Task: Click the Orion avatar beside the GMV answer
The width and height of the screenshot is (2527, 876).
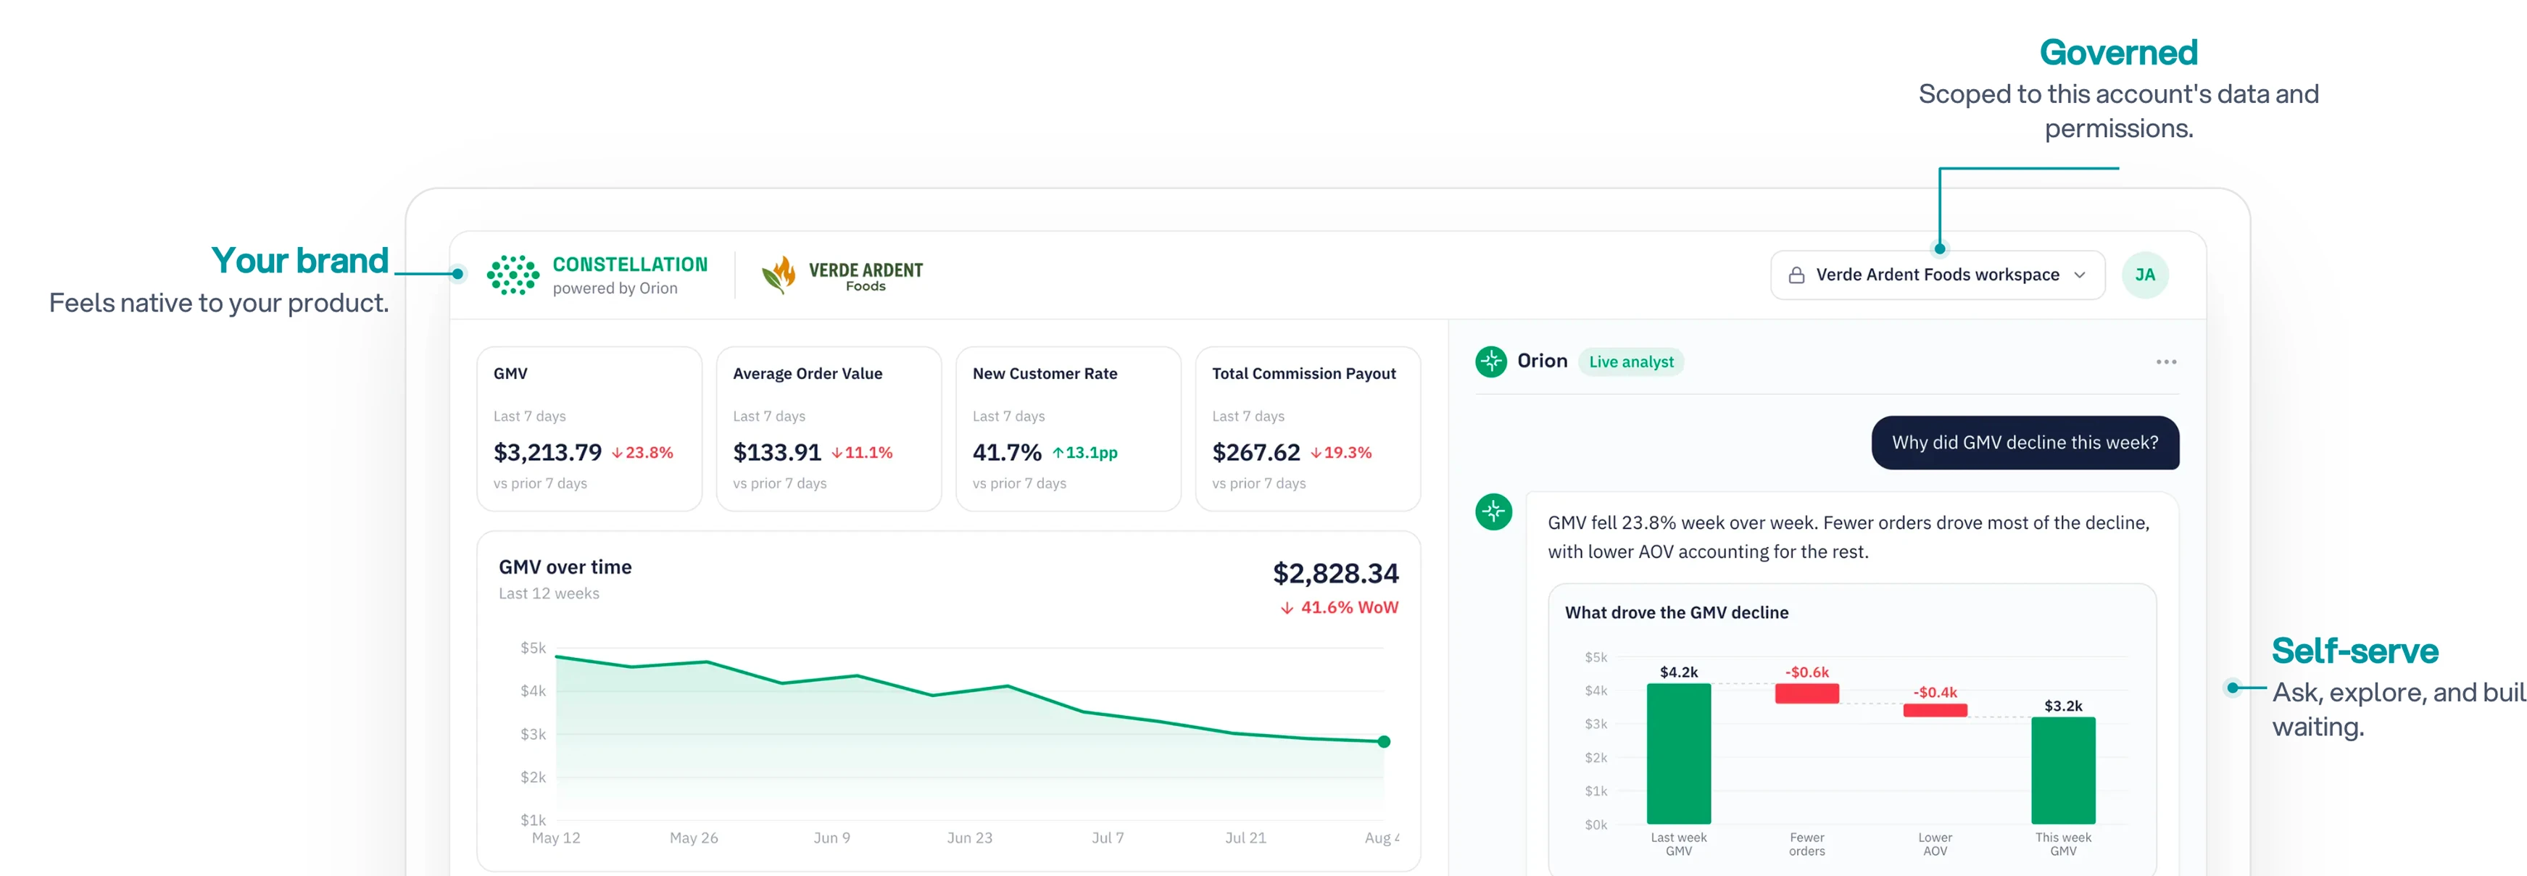Action: point(1493,511)
